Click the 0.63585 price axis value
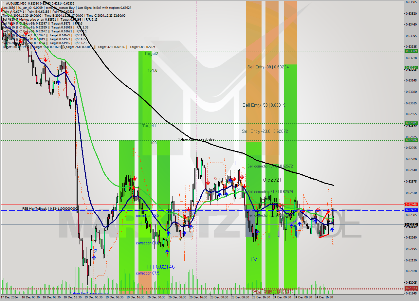This screenshot has height=301, width=419. tap(411, 2)
